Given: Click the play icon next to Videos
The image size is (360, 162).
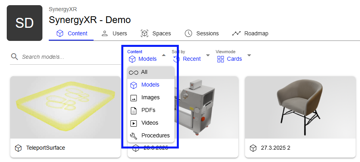Looking at the screenshot, I should click(x=133, y=123).
